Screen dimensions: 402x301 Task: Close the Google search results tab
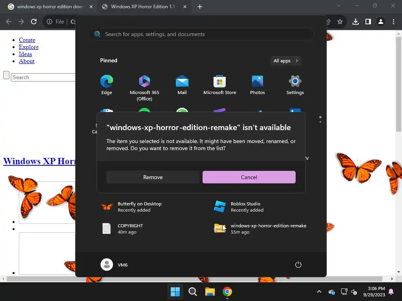click(x=91, y=7)
